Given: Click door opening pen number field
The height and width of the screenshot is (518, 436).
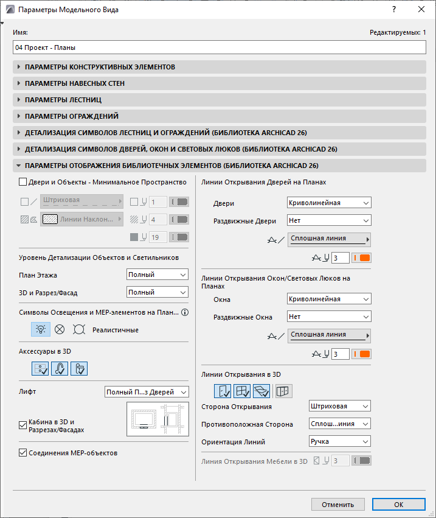Looking at the screenshot, I should [x=341, y=258].
